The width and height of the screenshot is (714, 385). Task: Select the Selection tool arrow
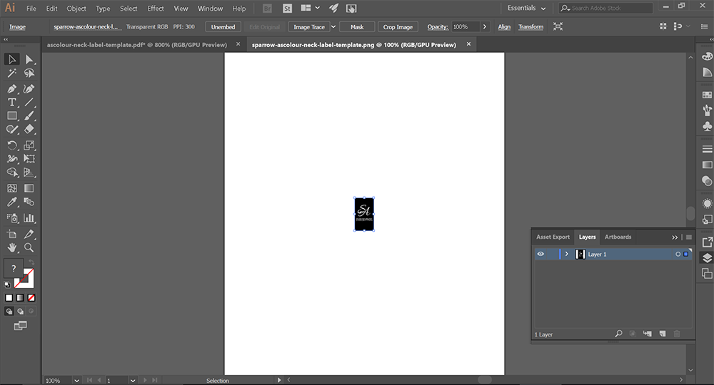click(x=12, y=59)
